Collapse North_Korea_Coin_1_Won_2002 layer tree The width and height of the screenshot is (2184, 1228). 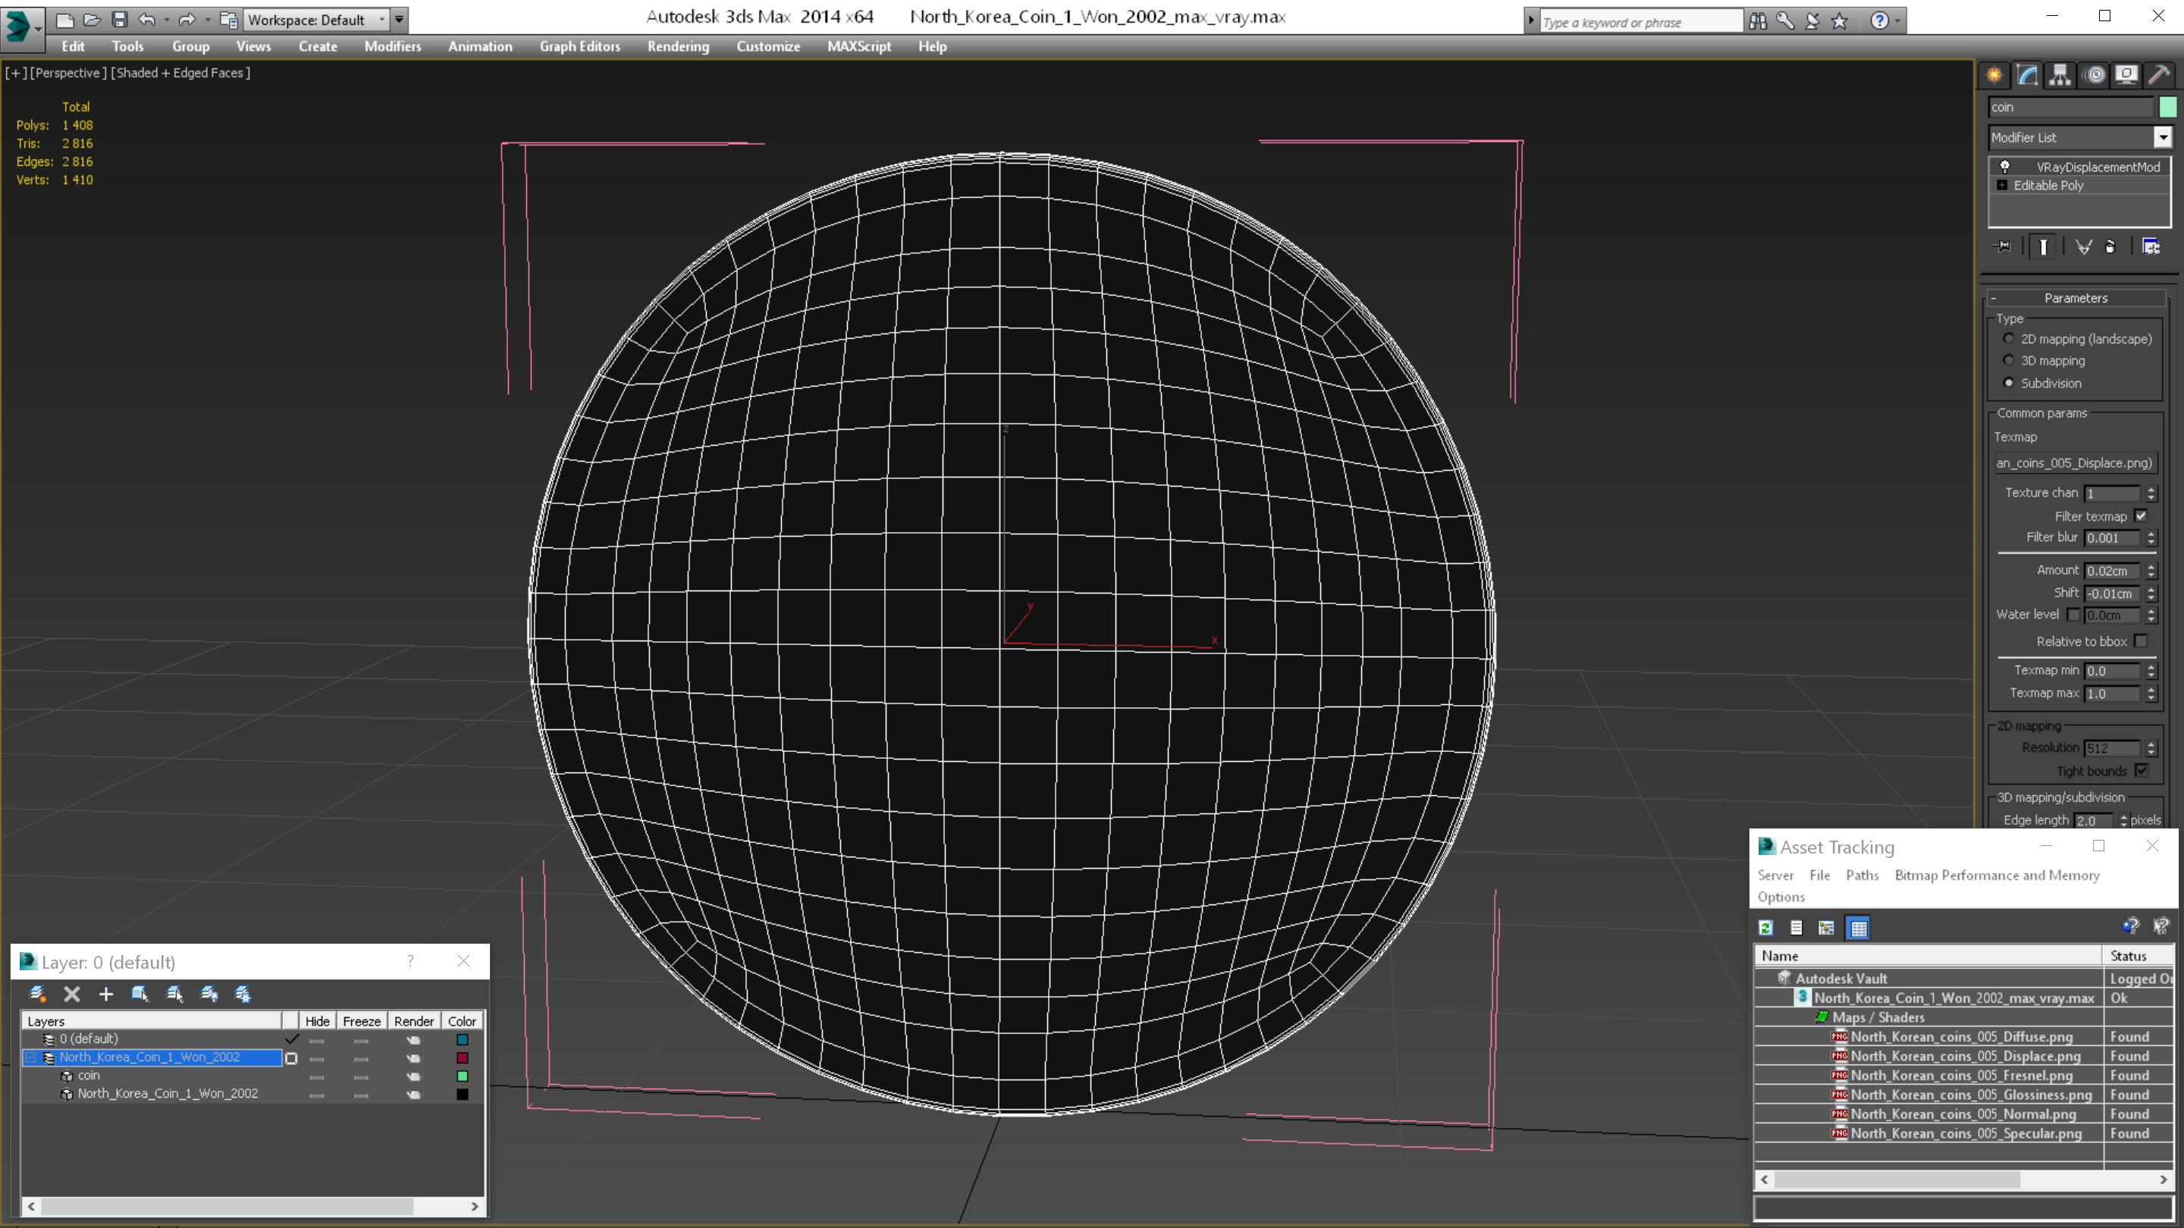coord(30,1057)
